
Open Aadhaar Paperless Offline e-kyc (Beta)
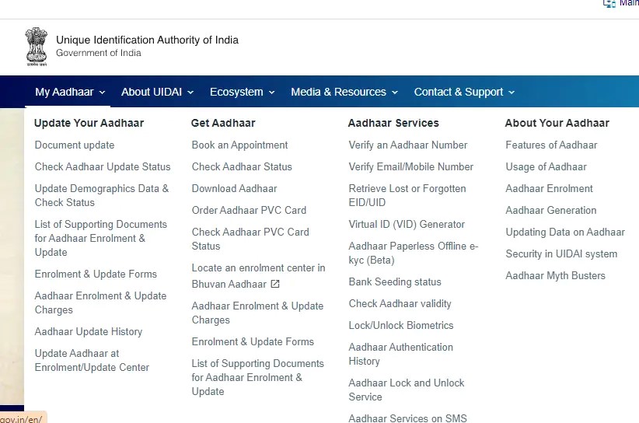click(414, 253)
